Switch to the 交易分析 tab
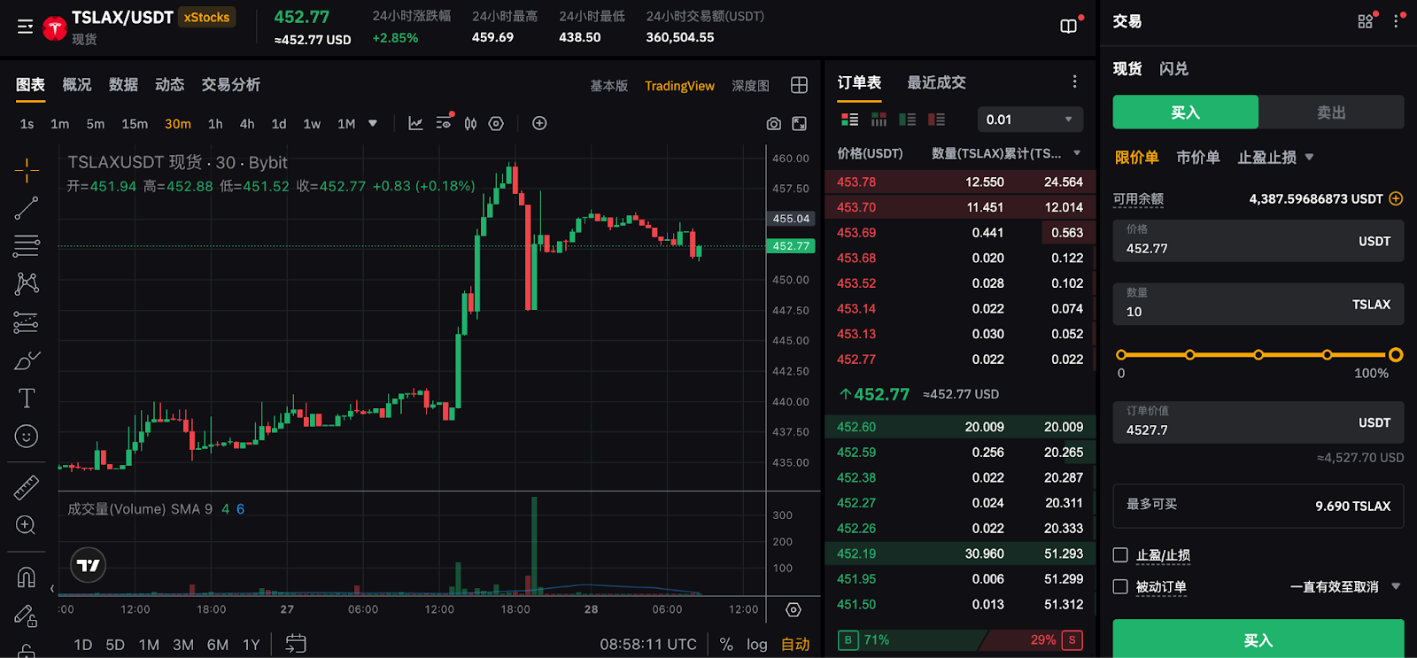Image resolution: width=1417 pixels, height=658 pixels. pyautogui.click(x=230, y=84)
